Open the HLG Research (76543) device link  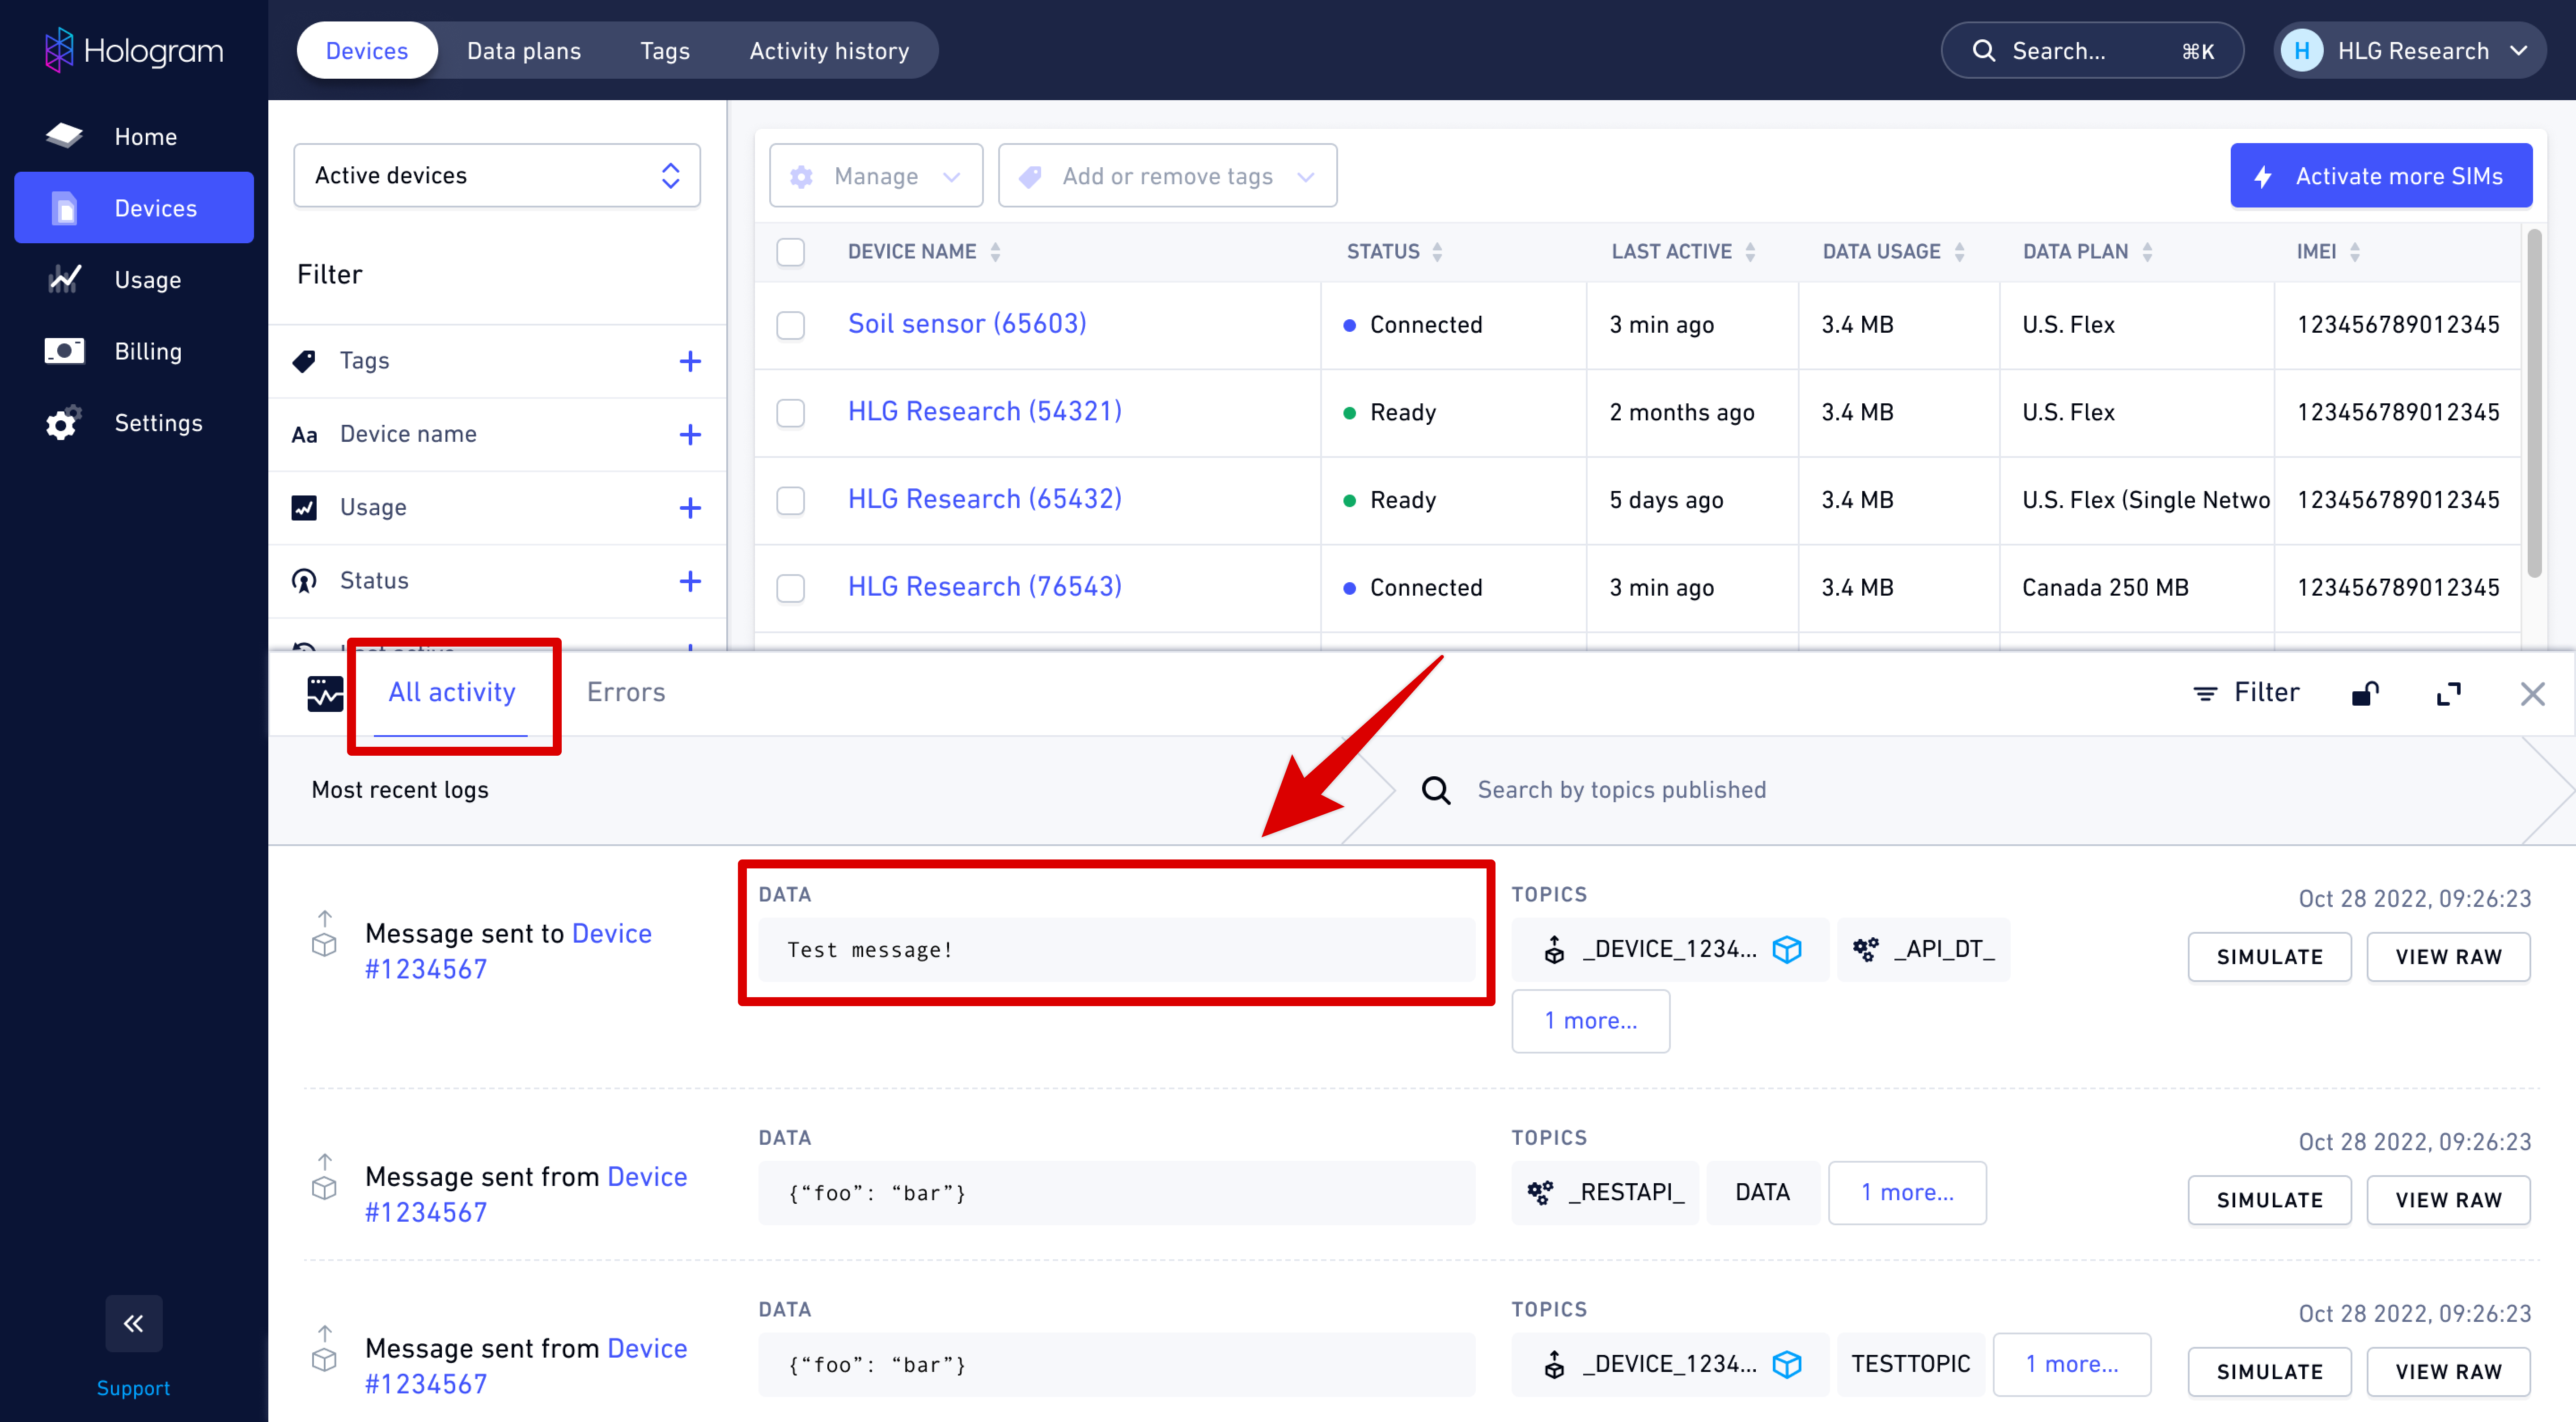pyautogui.click(x=985, y=587)
